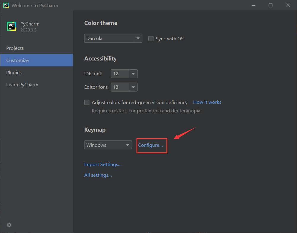Click the Accessibility heading

coord(100,59)
